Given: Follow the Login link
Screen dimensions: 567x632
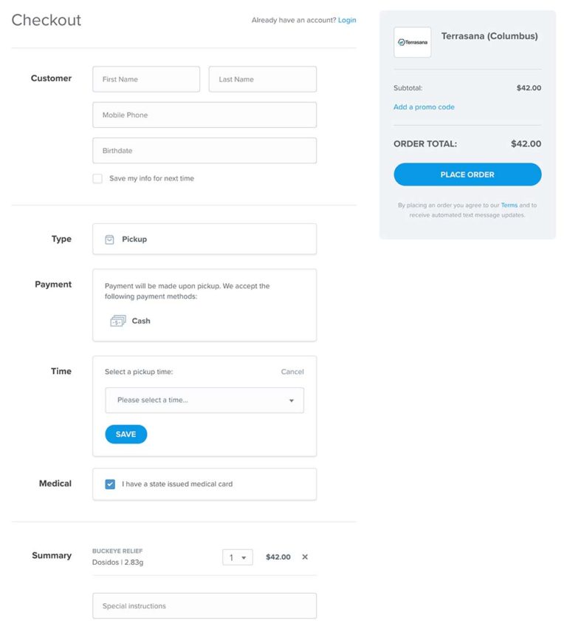Looking at the screenshot, I should (x=347, y=20).
